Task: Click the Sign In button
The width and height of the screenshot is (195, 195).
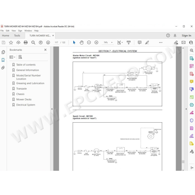Action: (x=186, y=36)
